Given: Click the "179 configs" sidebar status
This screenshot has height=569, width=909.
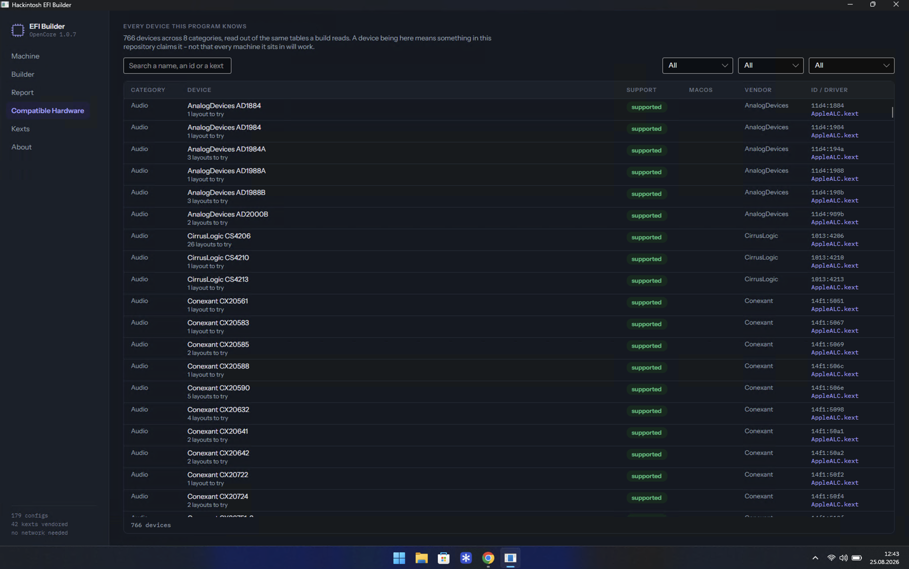Looking at the screenshot, I should pyautogui.click(x=30, y=516).
